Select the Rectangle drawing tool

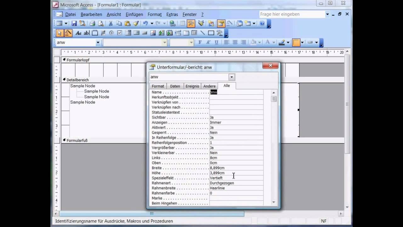211,33
